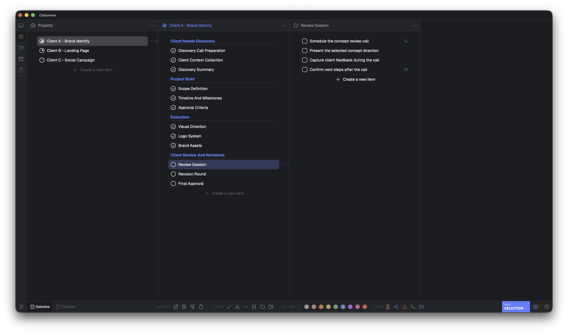Select Client B - Landing Page project

92,51
